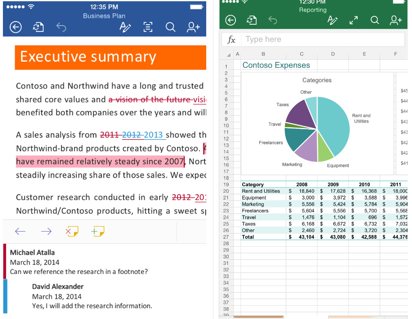Expand Excel sheet to full screen
This screenshot has height=319, width=412.
click(354, 20)
